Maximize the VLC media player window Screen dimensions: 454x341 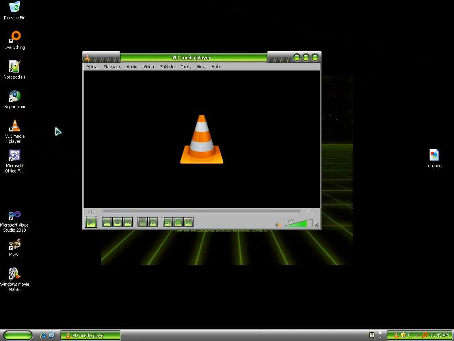pyautogui.click(x=306, y=57)
